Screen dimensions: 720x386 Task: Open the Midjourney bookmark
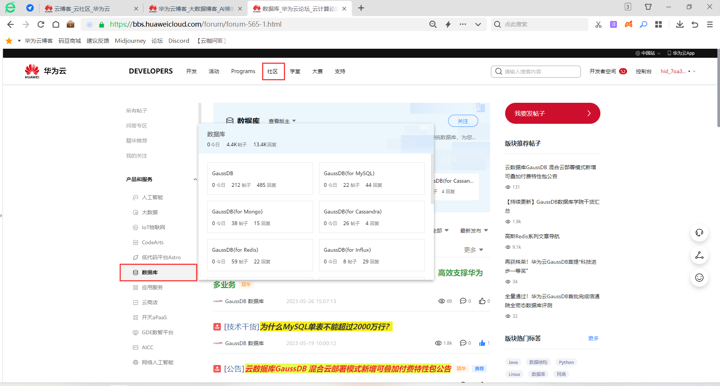(130, 41)
